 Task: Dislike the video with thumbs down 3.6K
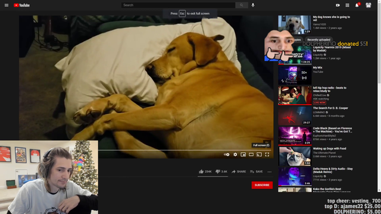pos(221,172)
